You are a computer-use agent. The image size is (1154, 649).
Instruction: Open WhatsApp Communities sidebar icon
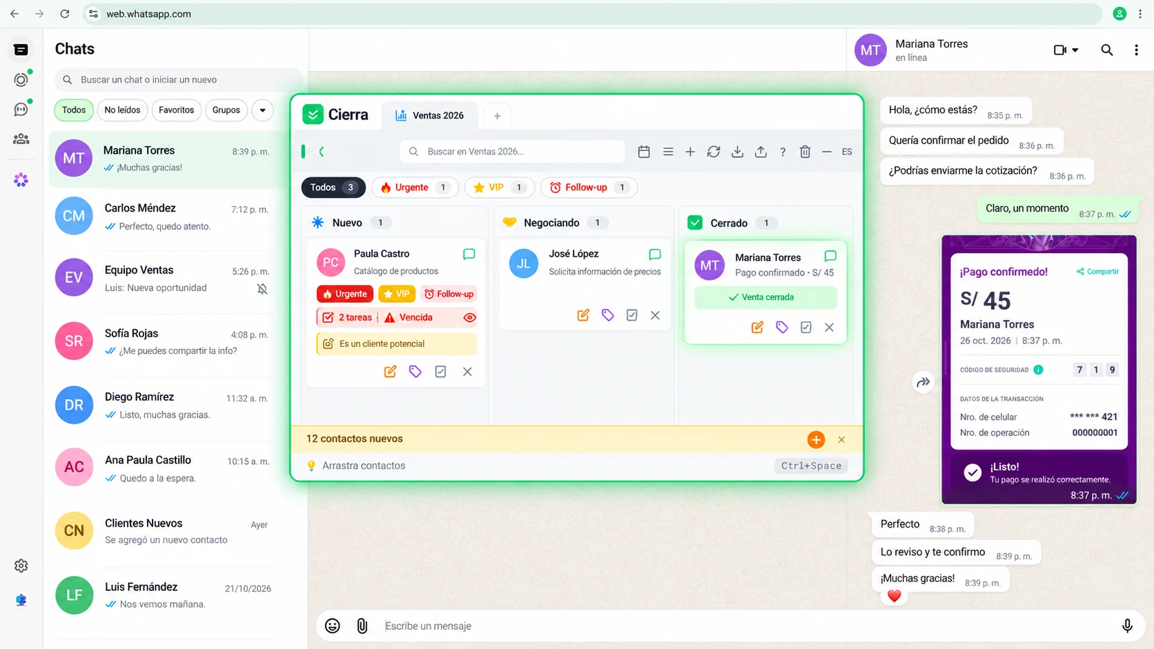click(21, 139)
